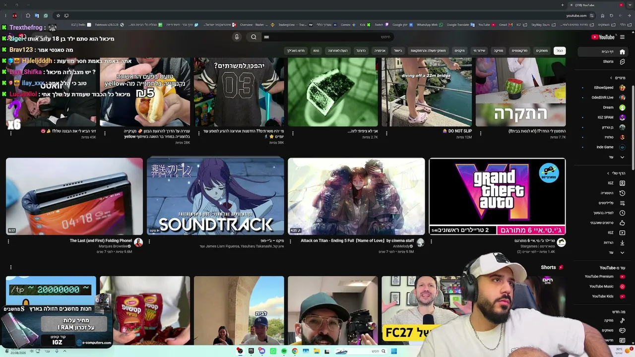Open options menu for Folding Phone video

(8, 241)
